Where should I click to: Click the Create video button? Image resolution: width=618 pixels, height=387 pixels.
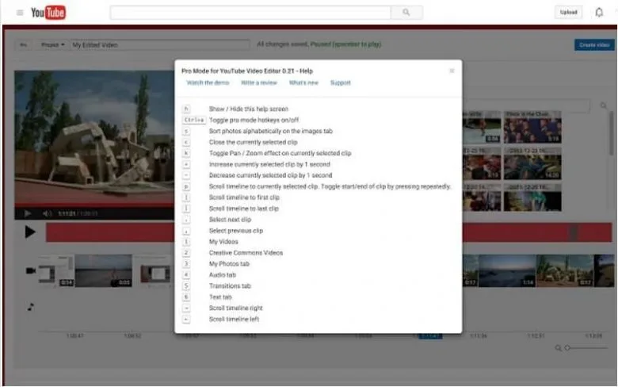593,45
